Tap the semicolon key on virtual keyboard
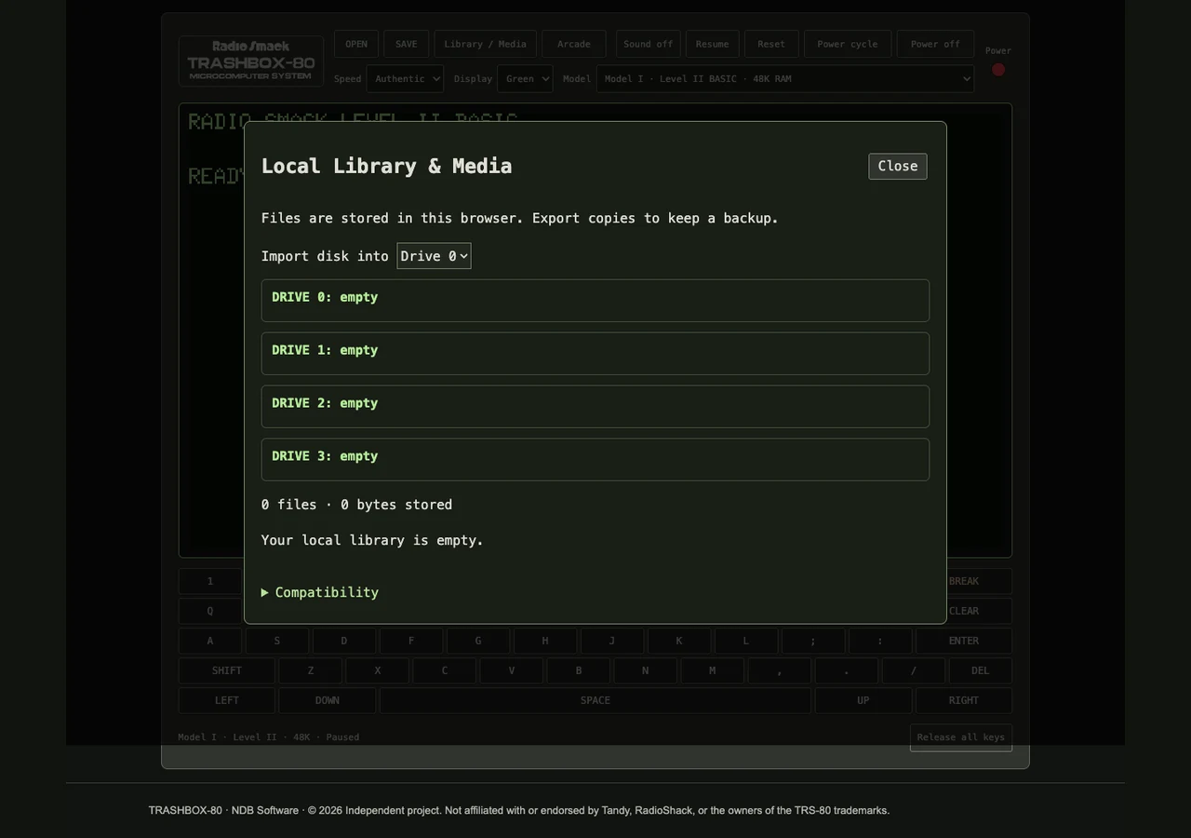 click(x=813, y=641)
